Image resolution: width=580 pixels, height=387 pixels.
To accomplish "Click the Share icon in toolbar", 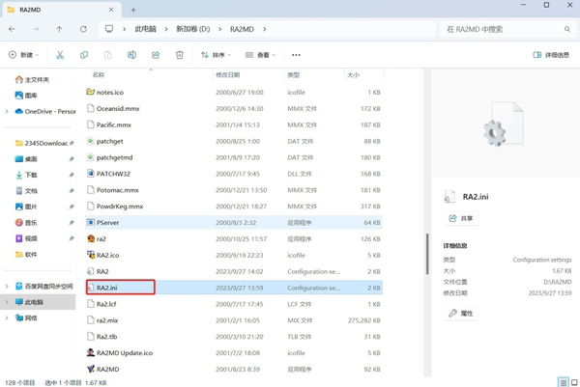I will coord(156,55).
